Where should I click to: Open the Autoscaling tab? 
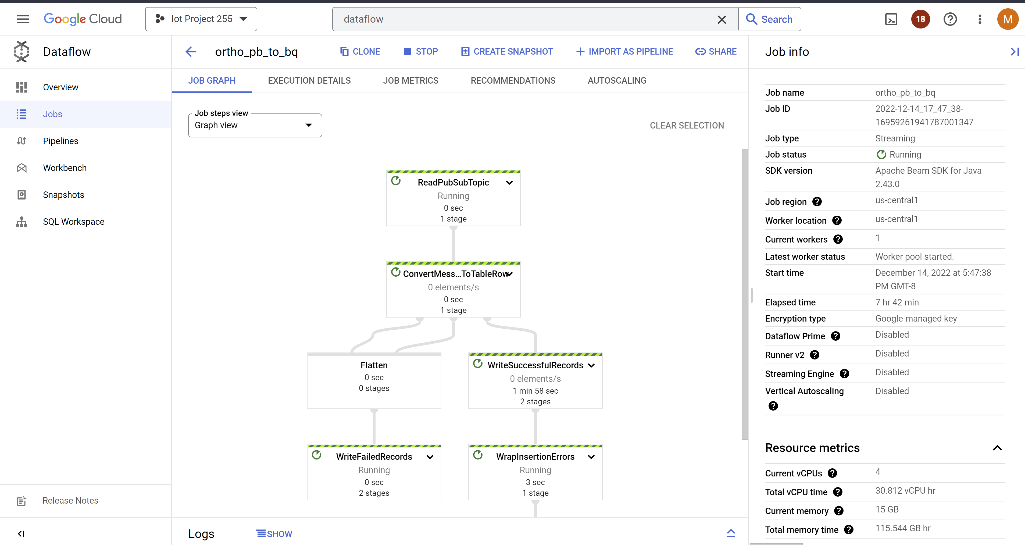coord(617,80)
